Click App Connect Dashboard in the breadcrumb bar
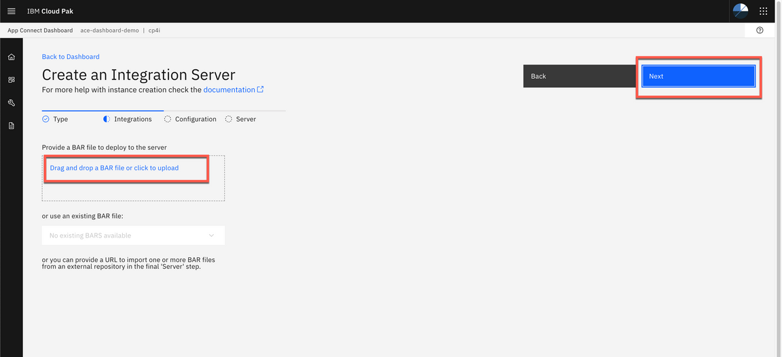 (40, 31)
